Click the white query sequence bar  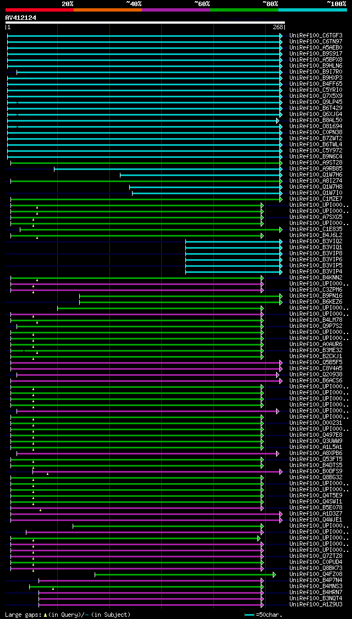coord(145,23)
